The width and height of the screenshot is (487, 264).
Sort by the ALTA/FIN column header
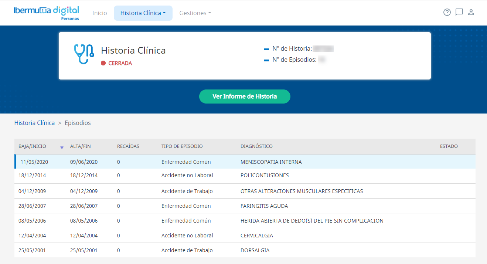(81, 146)
